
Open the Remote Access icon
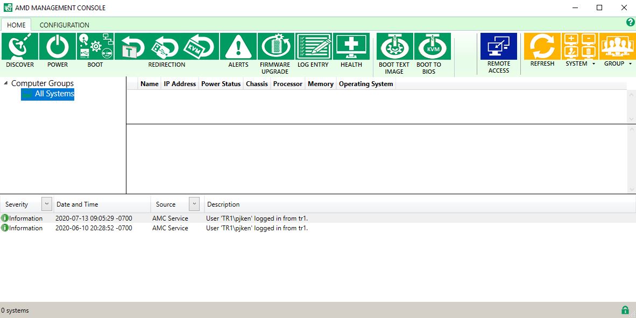click(x=498, y=46)
